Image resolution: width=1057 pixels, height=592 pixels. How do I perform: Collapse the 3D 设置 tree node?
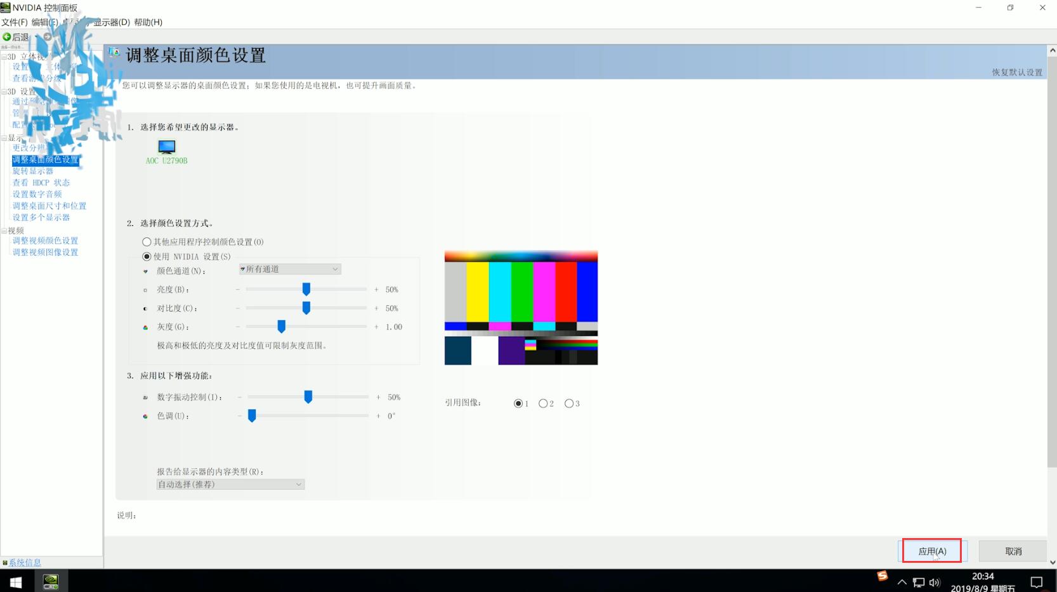click(x=4, y=91)
